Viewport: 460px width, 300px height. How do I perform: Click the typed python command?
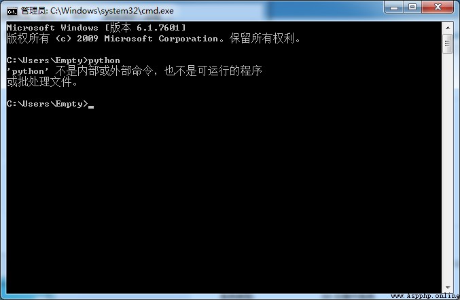104,60
